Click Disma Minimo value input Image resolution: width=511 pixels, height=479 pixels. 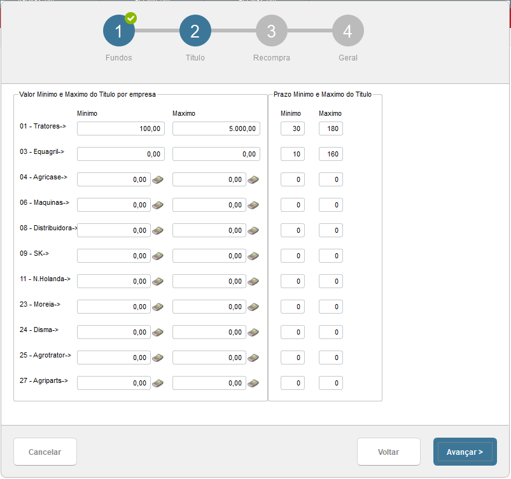(x=114, y=332)
